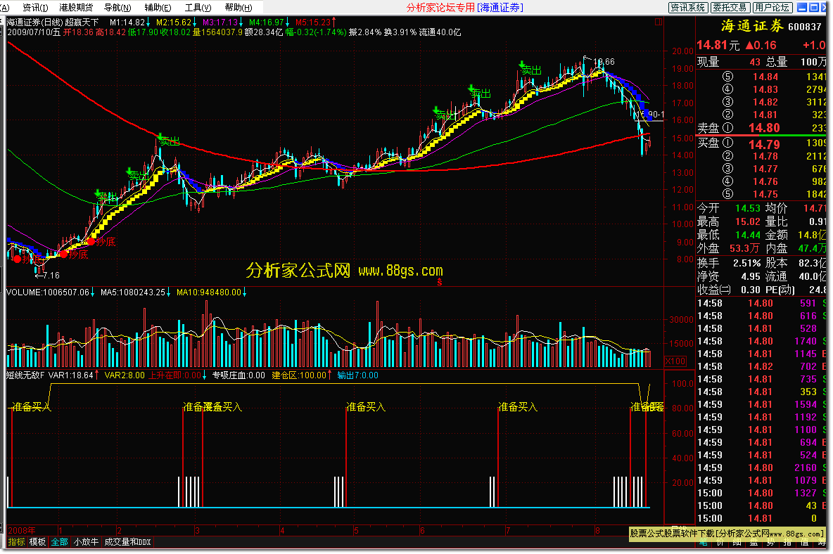The width and height of the screenshot is (833, 554).
Task: Click the 最高 value 15.02
Action: coord(747,222)
